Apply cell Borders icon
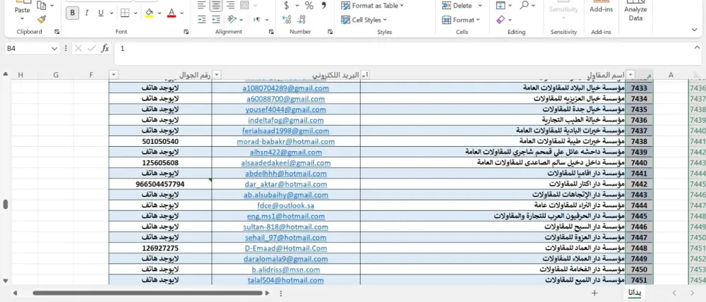The image size is (706, 302). [x=125, y=13]
